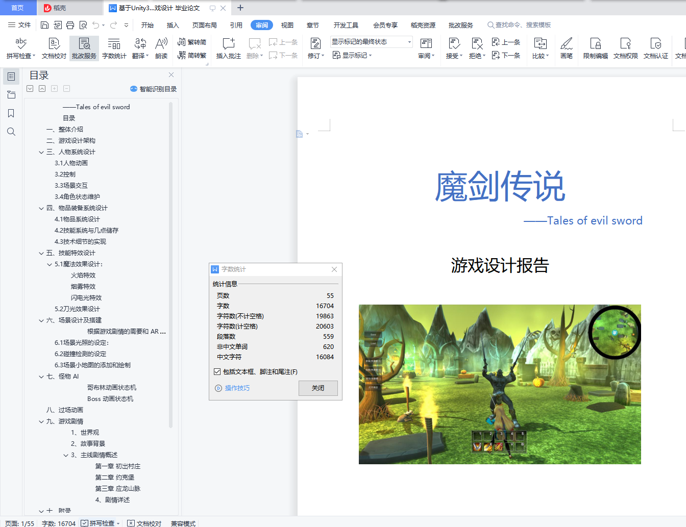Jump to 3.1人物动画 in outline
Viewport: 686px width, 527px height.
(71, 163)
